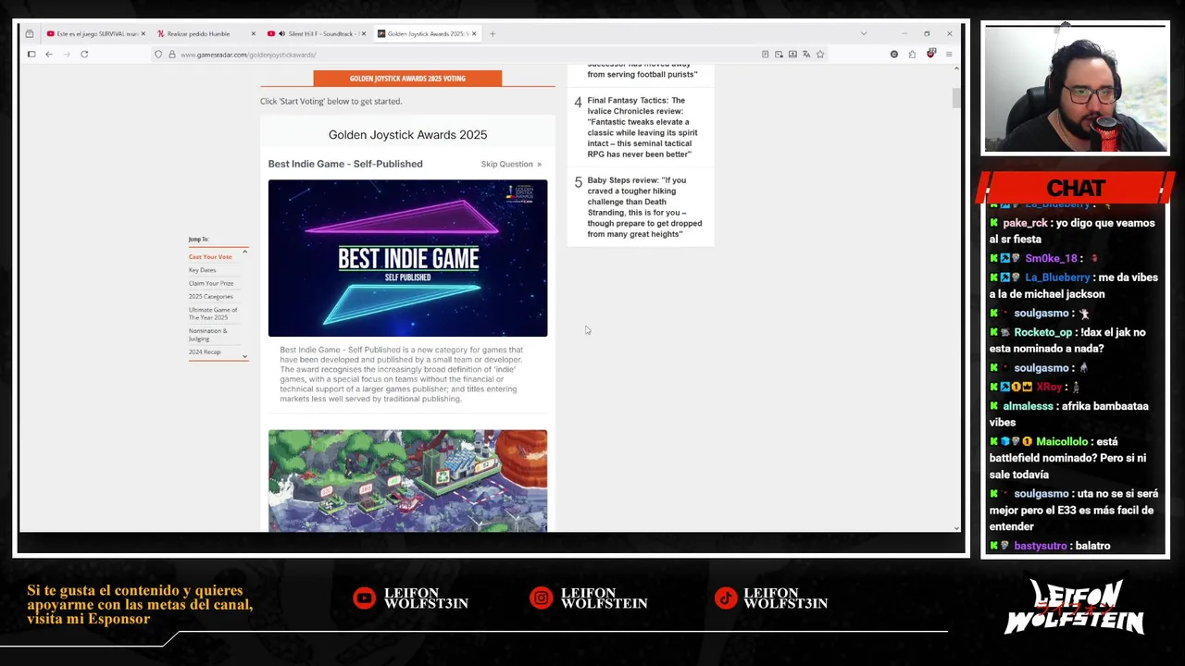Jump to 2024 Recap section
The image size is (1185, 666).
pyautogui.click(x=205, y=352)
